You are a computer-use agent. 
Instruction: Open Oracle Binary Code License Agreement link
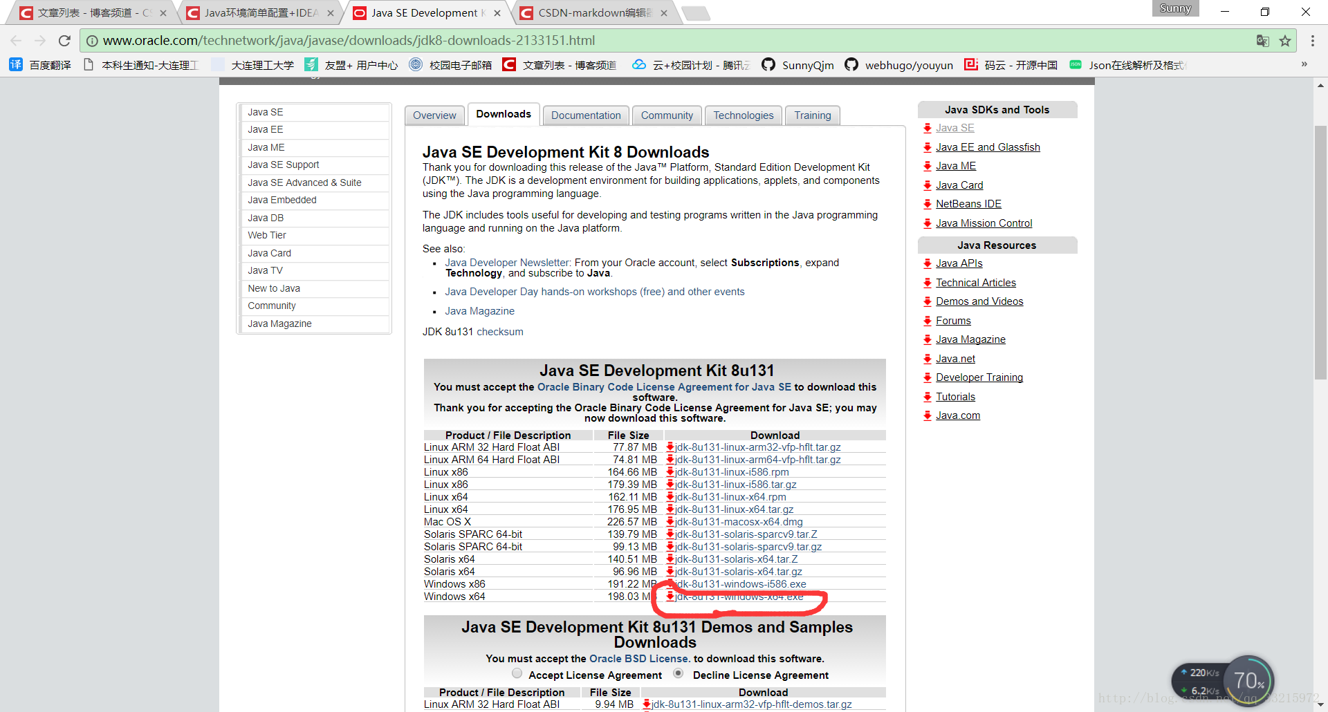664,387
